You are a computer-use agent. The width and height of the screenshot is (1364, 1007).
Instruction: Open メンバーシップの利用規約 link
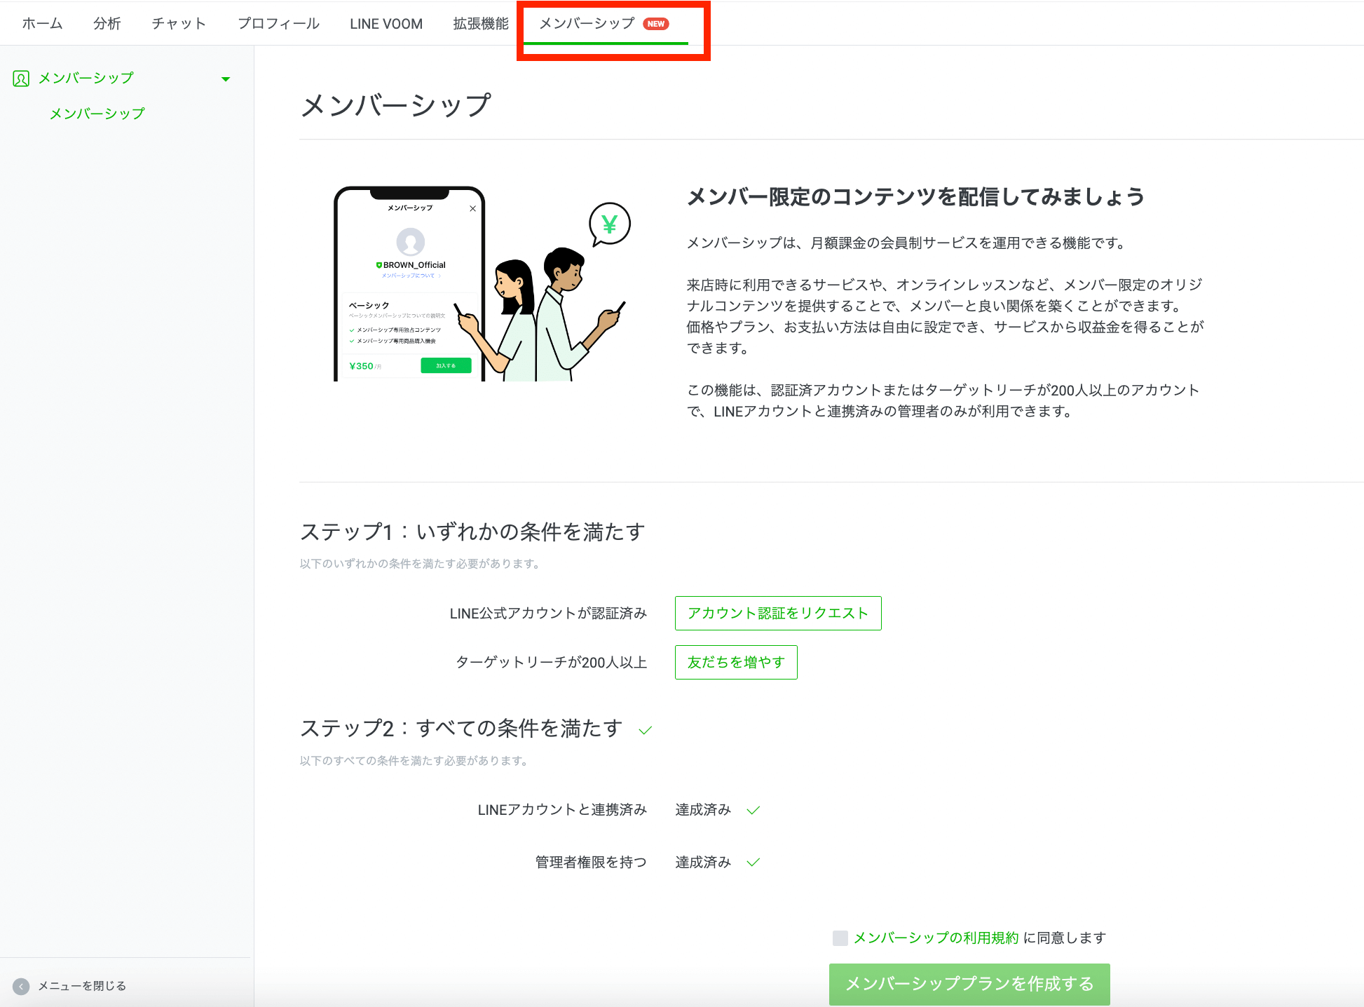tap(936, 938)
